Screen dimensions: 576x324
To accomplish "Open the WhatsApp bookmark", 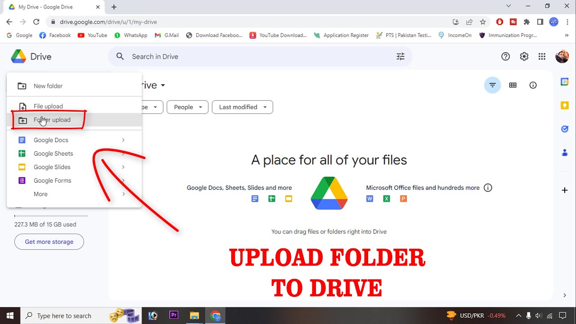I will 131,35.
